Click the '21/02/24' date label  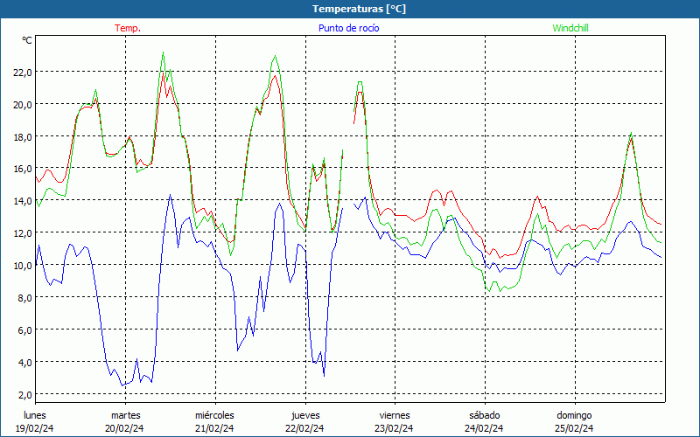coord(214,428)
